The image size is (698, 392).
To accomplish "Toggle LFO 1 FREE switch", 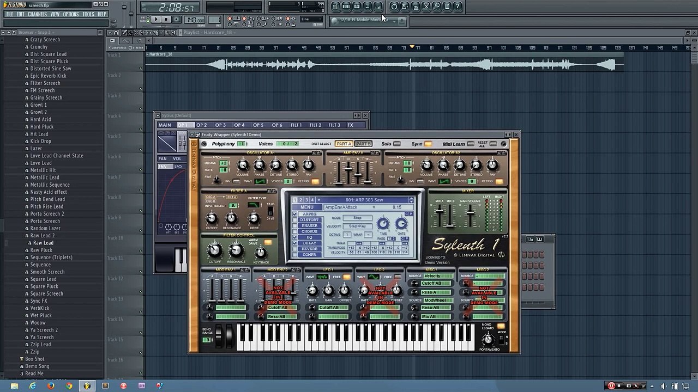I will point(346,277).
